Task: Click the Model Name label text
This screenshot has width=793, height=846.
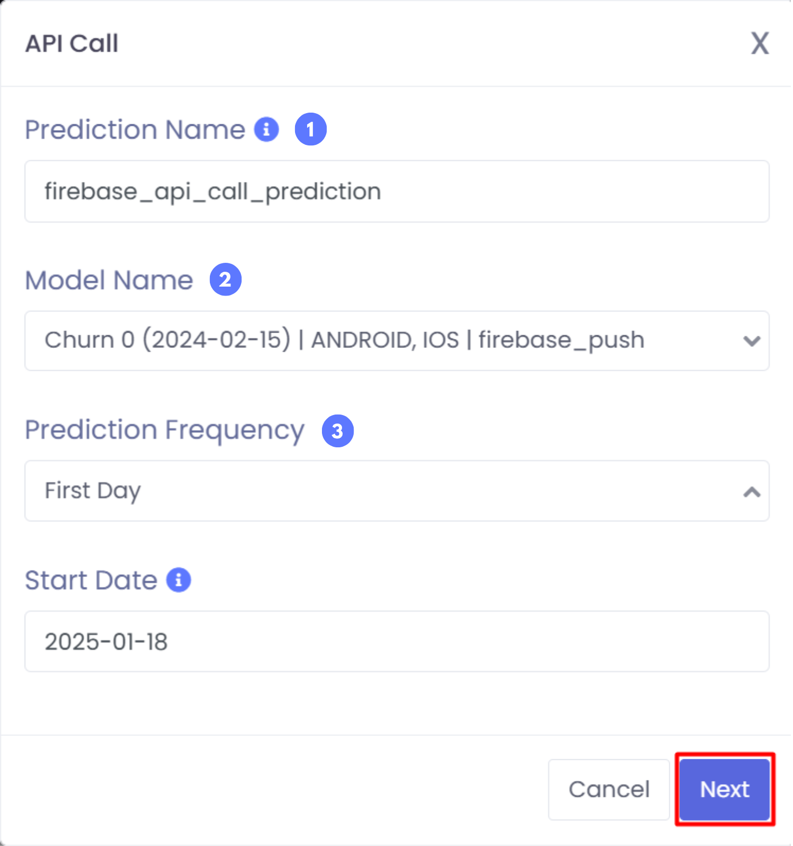Action: click(109, 280)
